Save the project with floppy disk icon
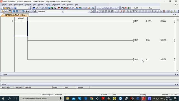The width and height of the screenshot is (179, 101). pyautogui.click(x=8, y=8)
